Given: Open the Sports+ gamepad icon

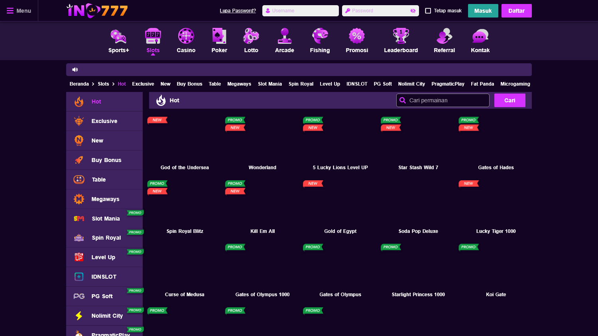Looking at the screenshot, I should click(x=118, y=36).
